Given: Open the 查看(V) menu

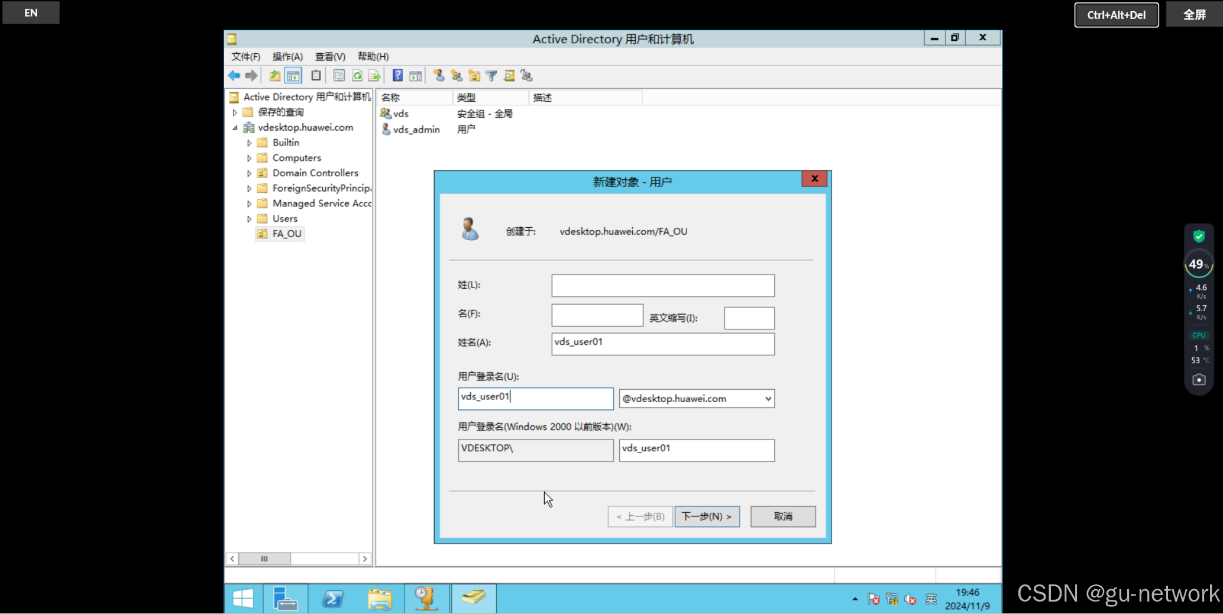Looking at the screenshot, I should (x=330, y=57).
